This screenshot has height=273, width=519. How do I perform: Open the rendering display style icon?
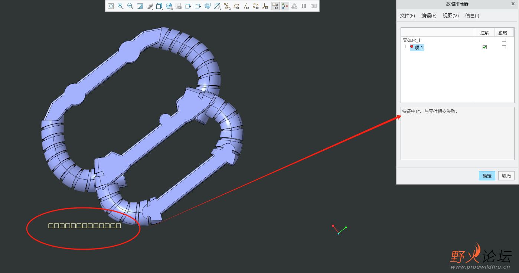[x=150, y=6]
